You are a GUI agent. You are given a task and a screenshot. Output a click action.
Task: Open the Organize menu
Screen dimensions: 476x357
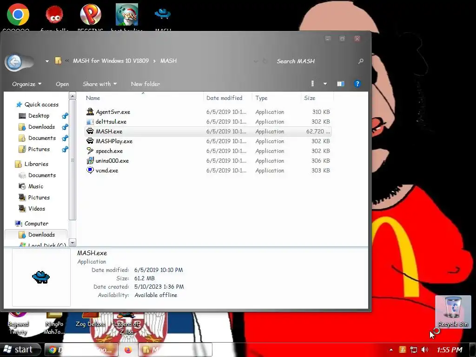click(x=26, y=84)
